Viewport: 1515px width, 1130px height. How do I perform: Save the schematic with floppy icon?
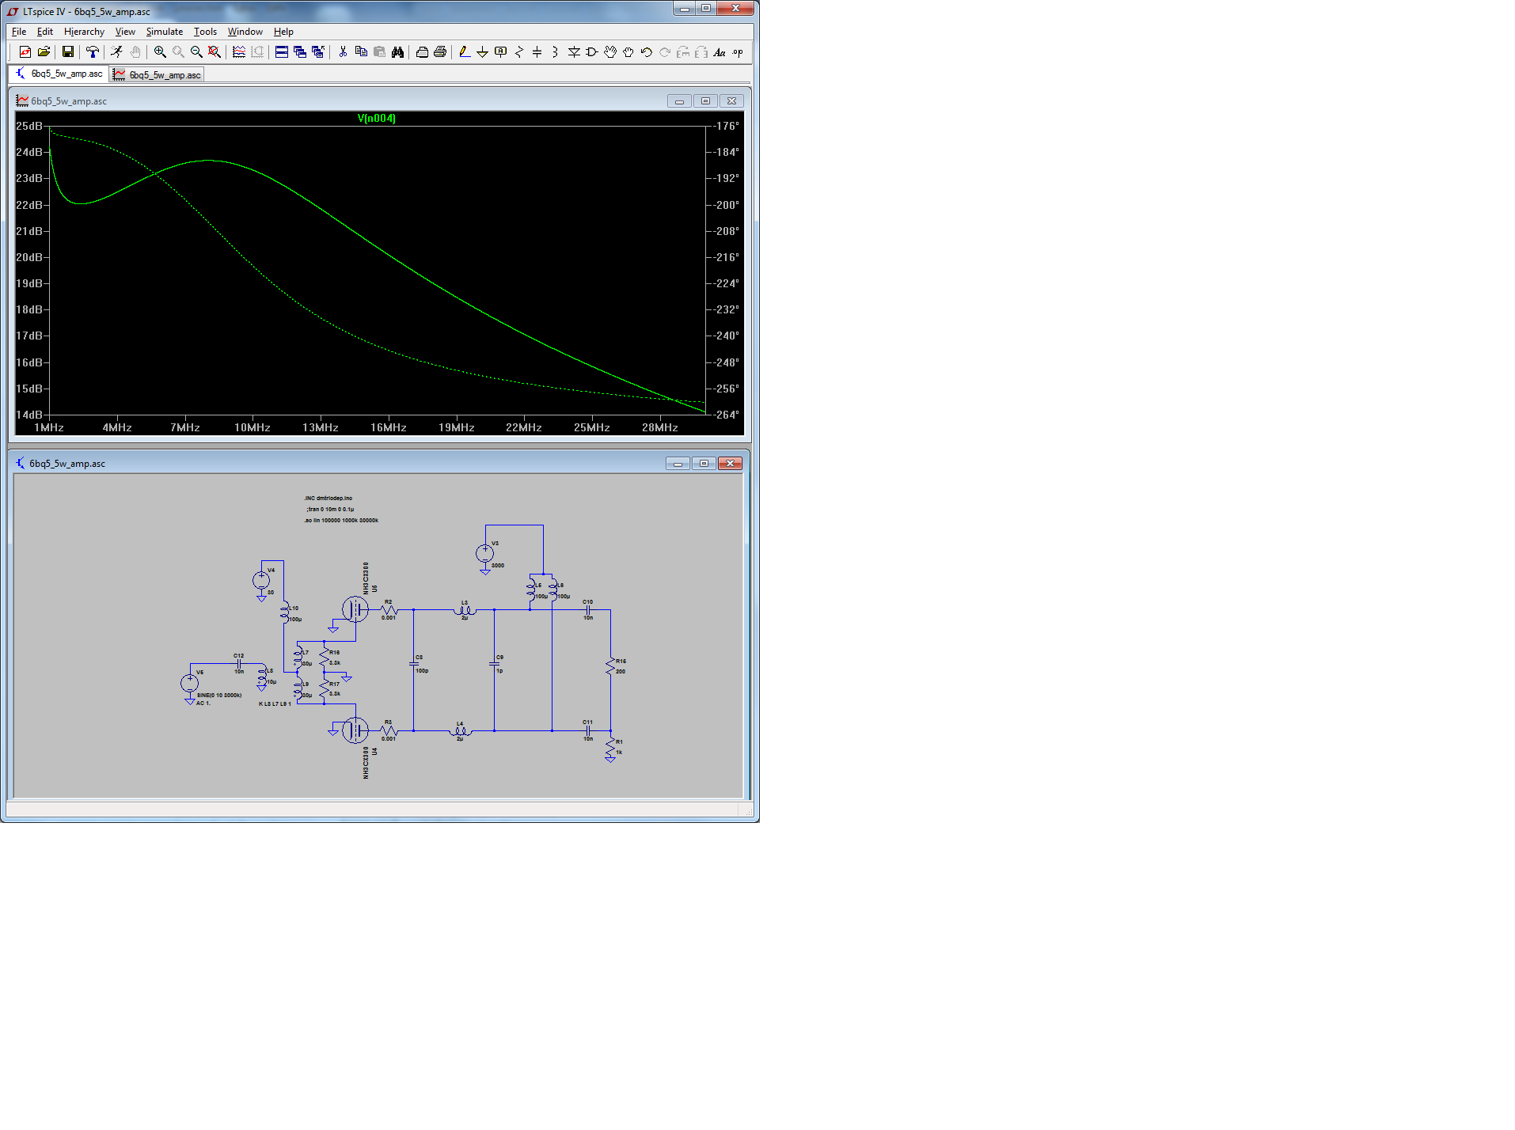pos(68,52)
